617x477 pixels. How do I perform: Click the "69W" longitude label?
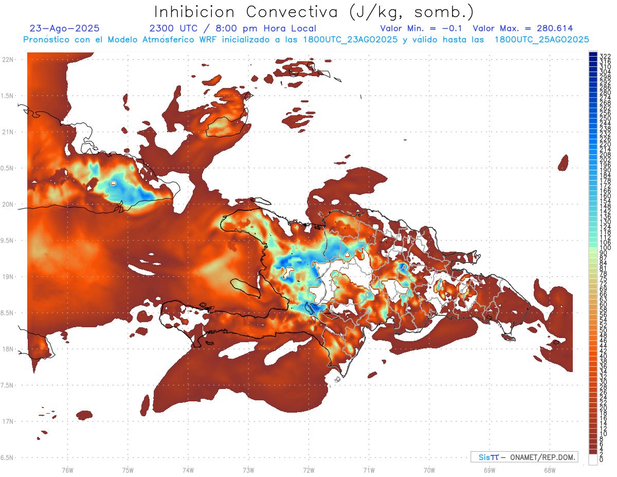click(489, 470)
